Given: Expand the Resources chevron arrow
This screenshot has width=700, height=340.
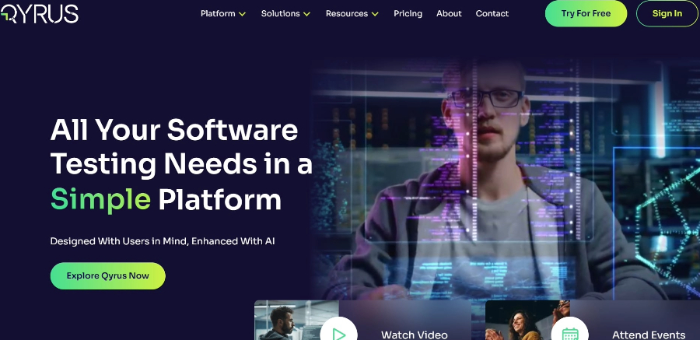Looking at the screenshot, I should pos(375,14).
